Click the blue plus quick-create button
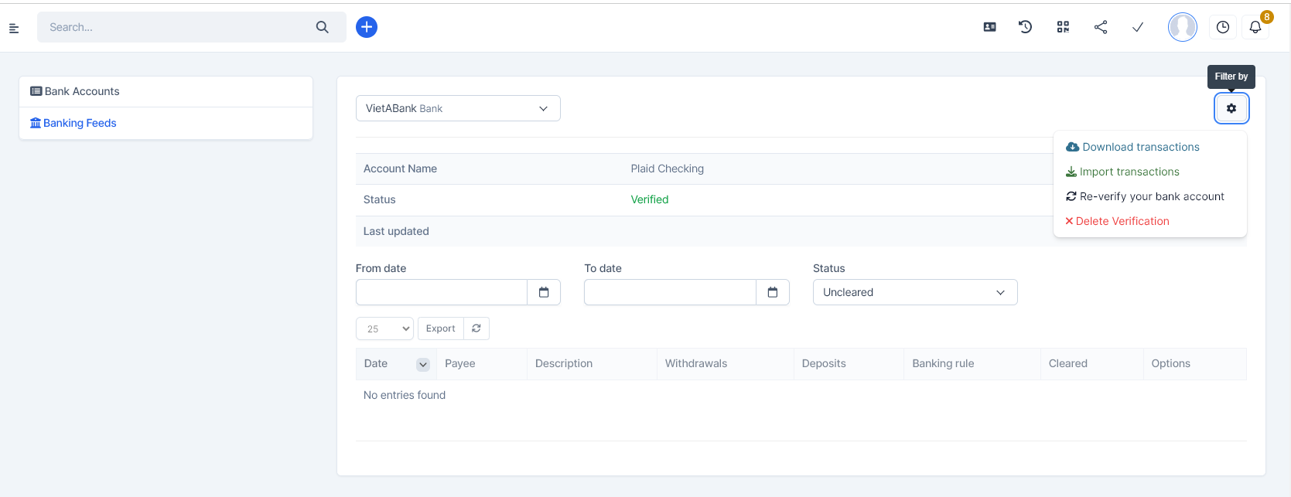The height and width of the screenshot is (497, 1291). [367, 27]
